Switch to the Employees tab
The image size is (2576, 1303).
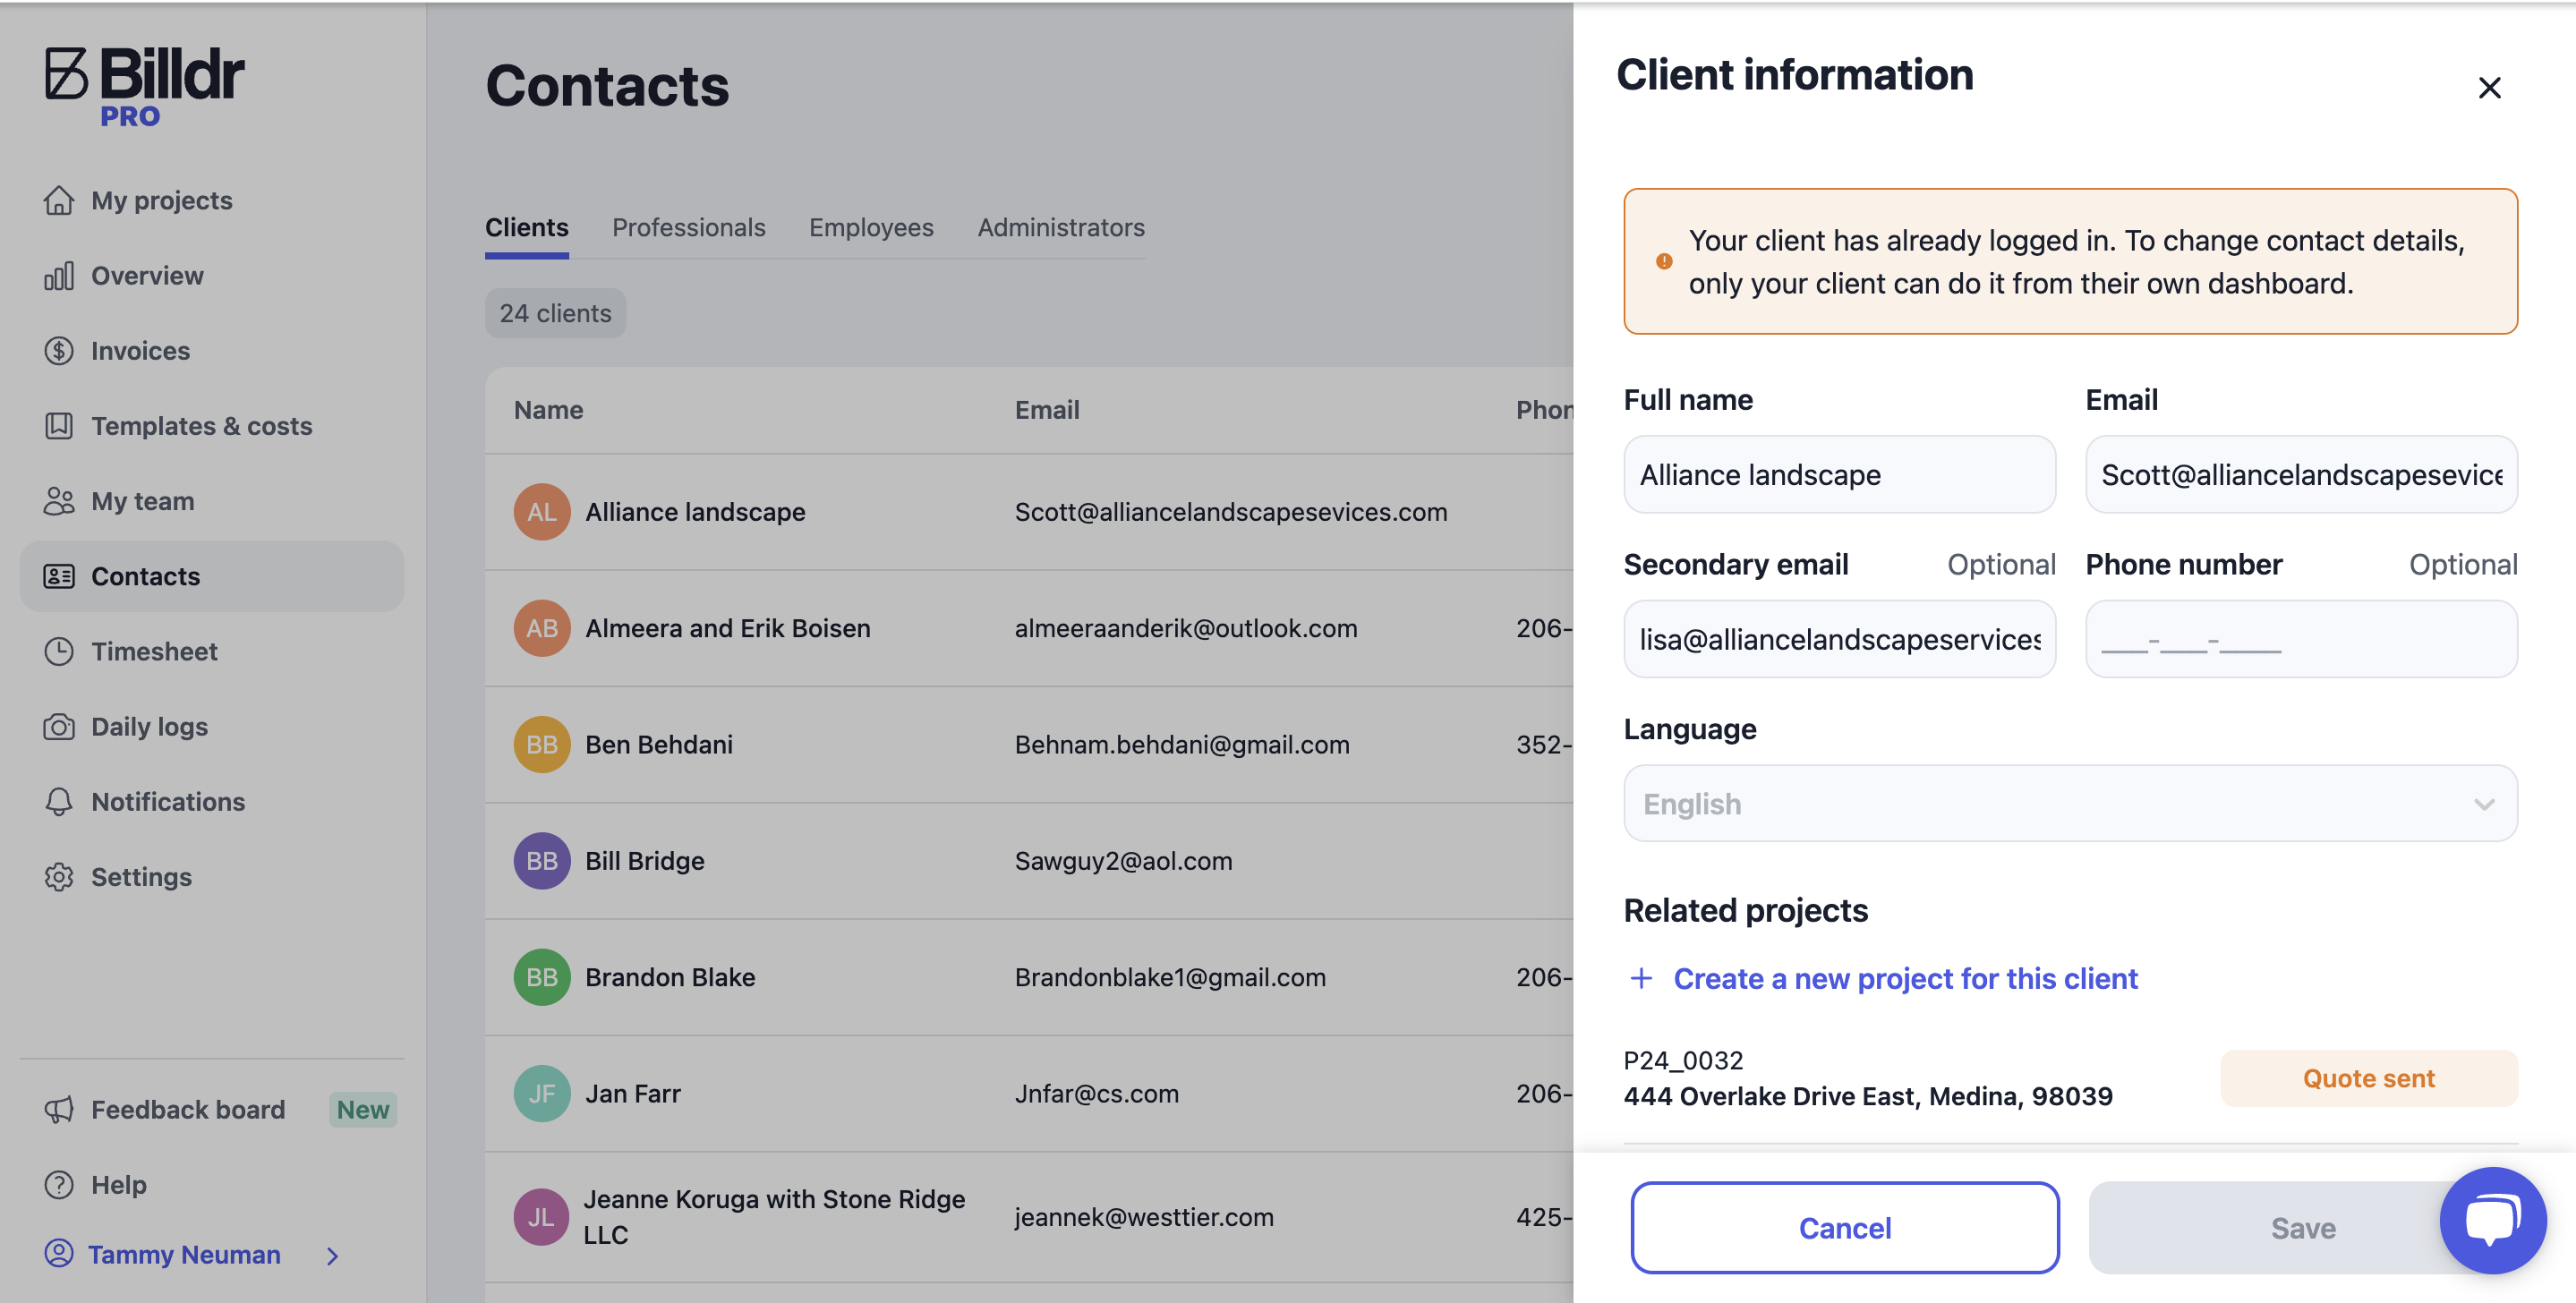pos(870,227)
